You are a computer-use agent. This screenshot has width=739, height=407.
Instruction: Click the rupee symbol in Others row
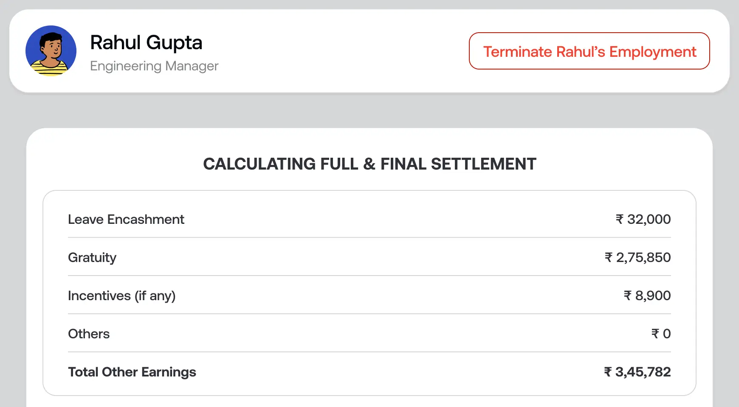(x=655, y=334)
